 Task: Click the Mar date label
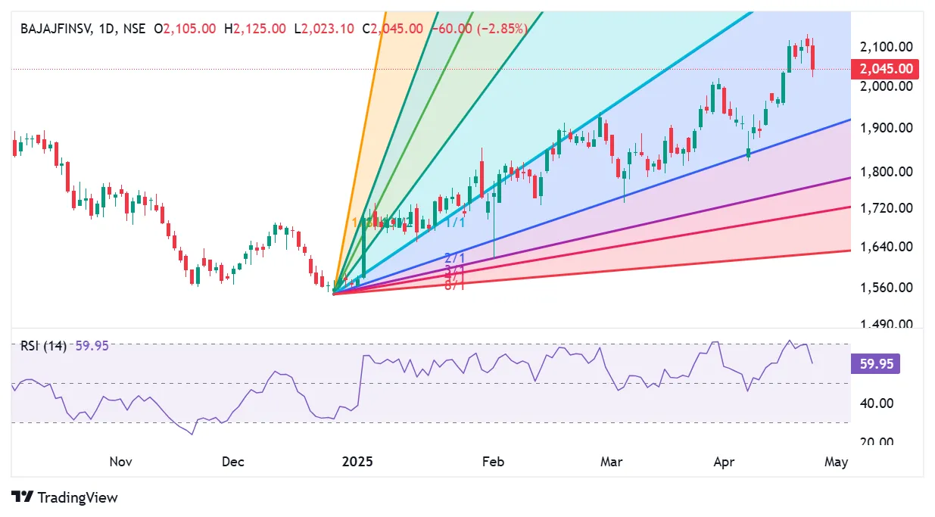coord(610,461)
